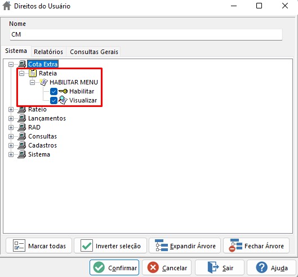Screen dimensions: 298x277
Task: Select the Visualizar label text
Action: coord(83,100)
